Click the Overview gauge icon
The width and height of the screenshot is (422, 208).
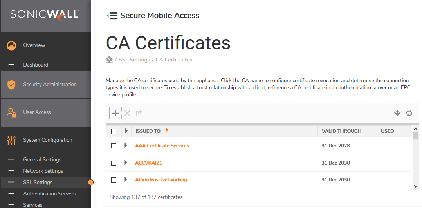pos(11,45)
